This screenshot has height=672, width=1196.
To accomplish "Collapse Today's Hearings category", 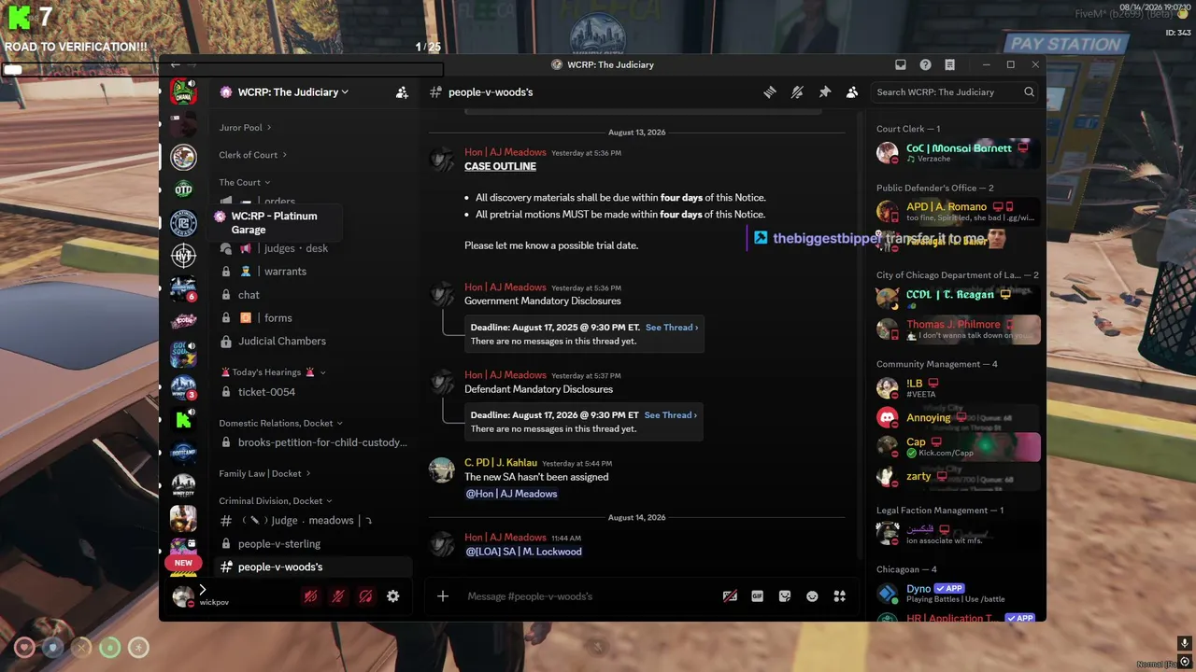I will [273, 372].
